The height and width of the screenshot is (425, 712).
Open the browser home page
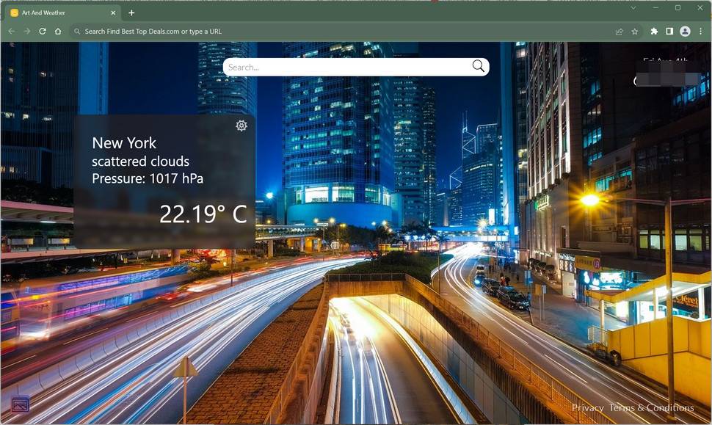tap(58, 32)
